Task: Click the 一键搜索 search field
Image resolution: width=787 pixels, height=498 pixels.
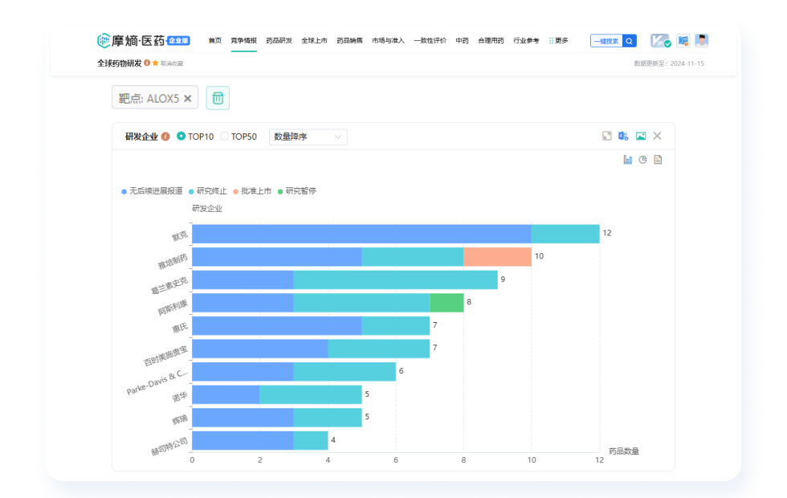Action: coord(607,41)
